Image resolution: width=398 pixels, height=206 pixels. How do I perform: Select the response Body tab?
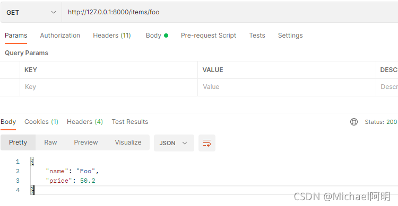tap(8, 122)
